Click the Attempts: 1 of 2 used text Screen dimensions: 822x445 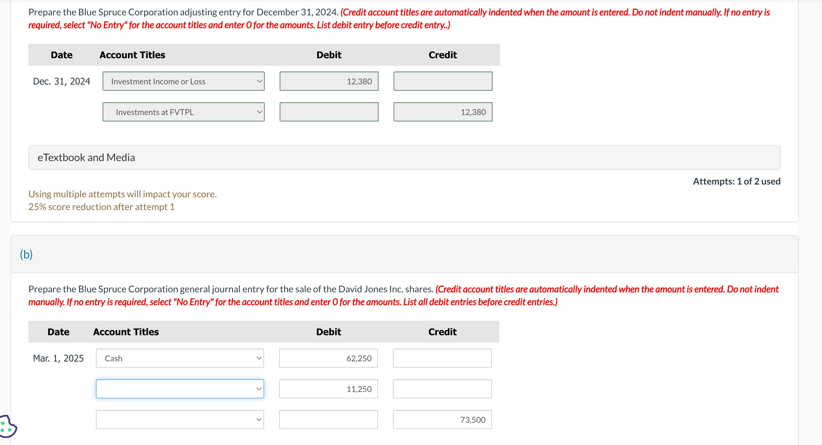click(x=736, y=181)
